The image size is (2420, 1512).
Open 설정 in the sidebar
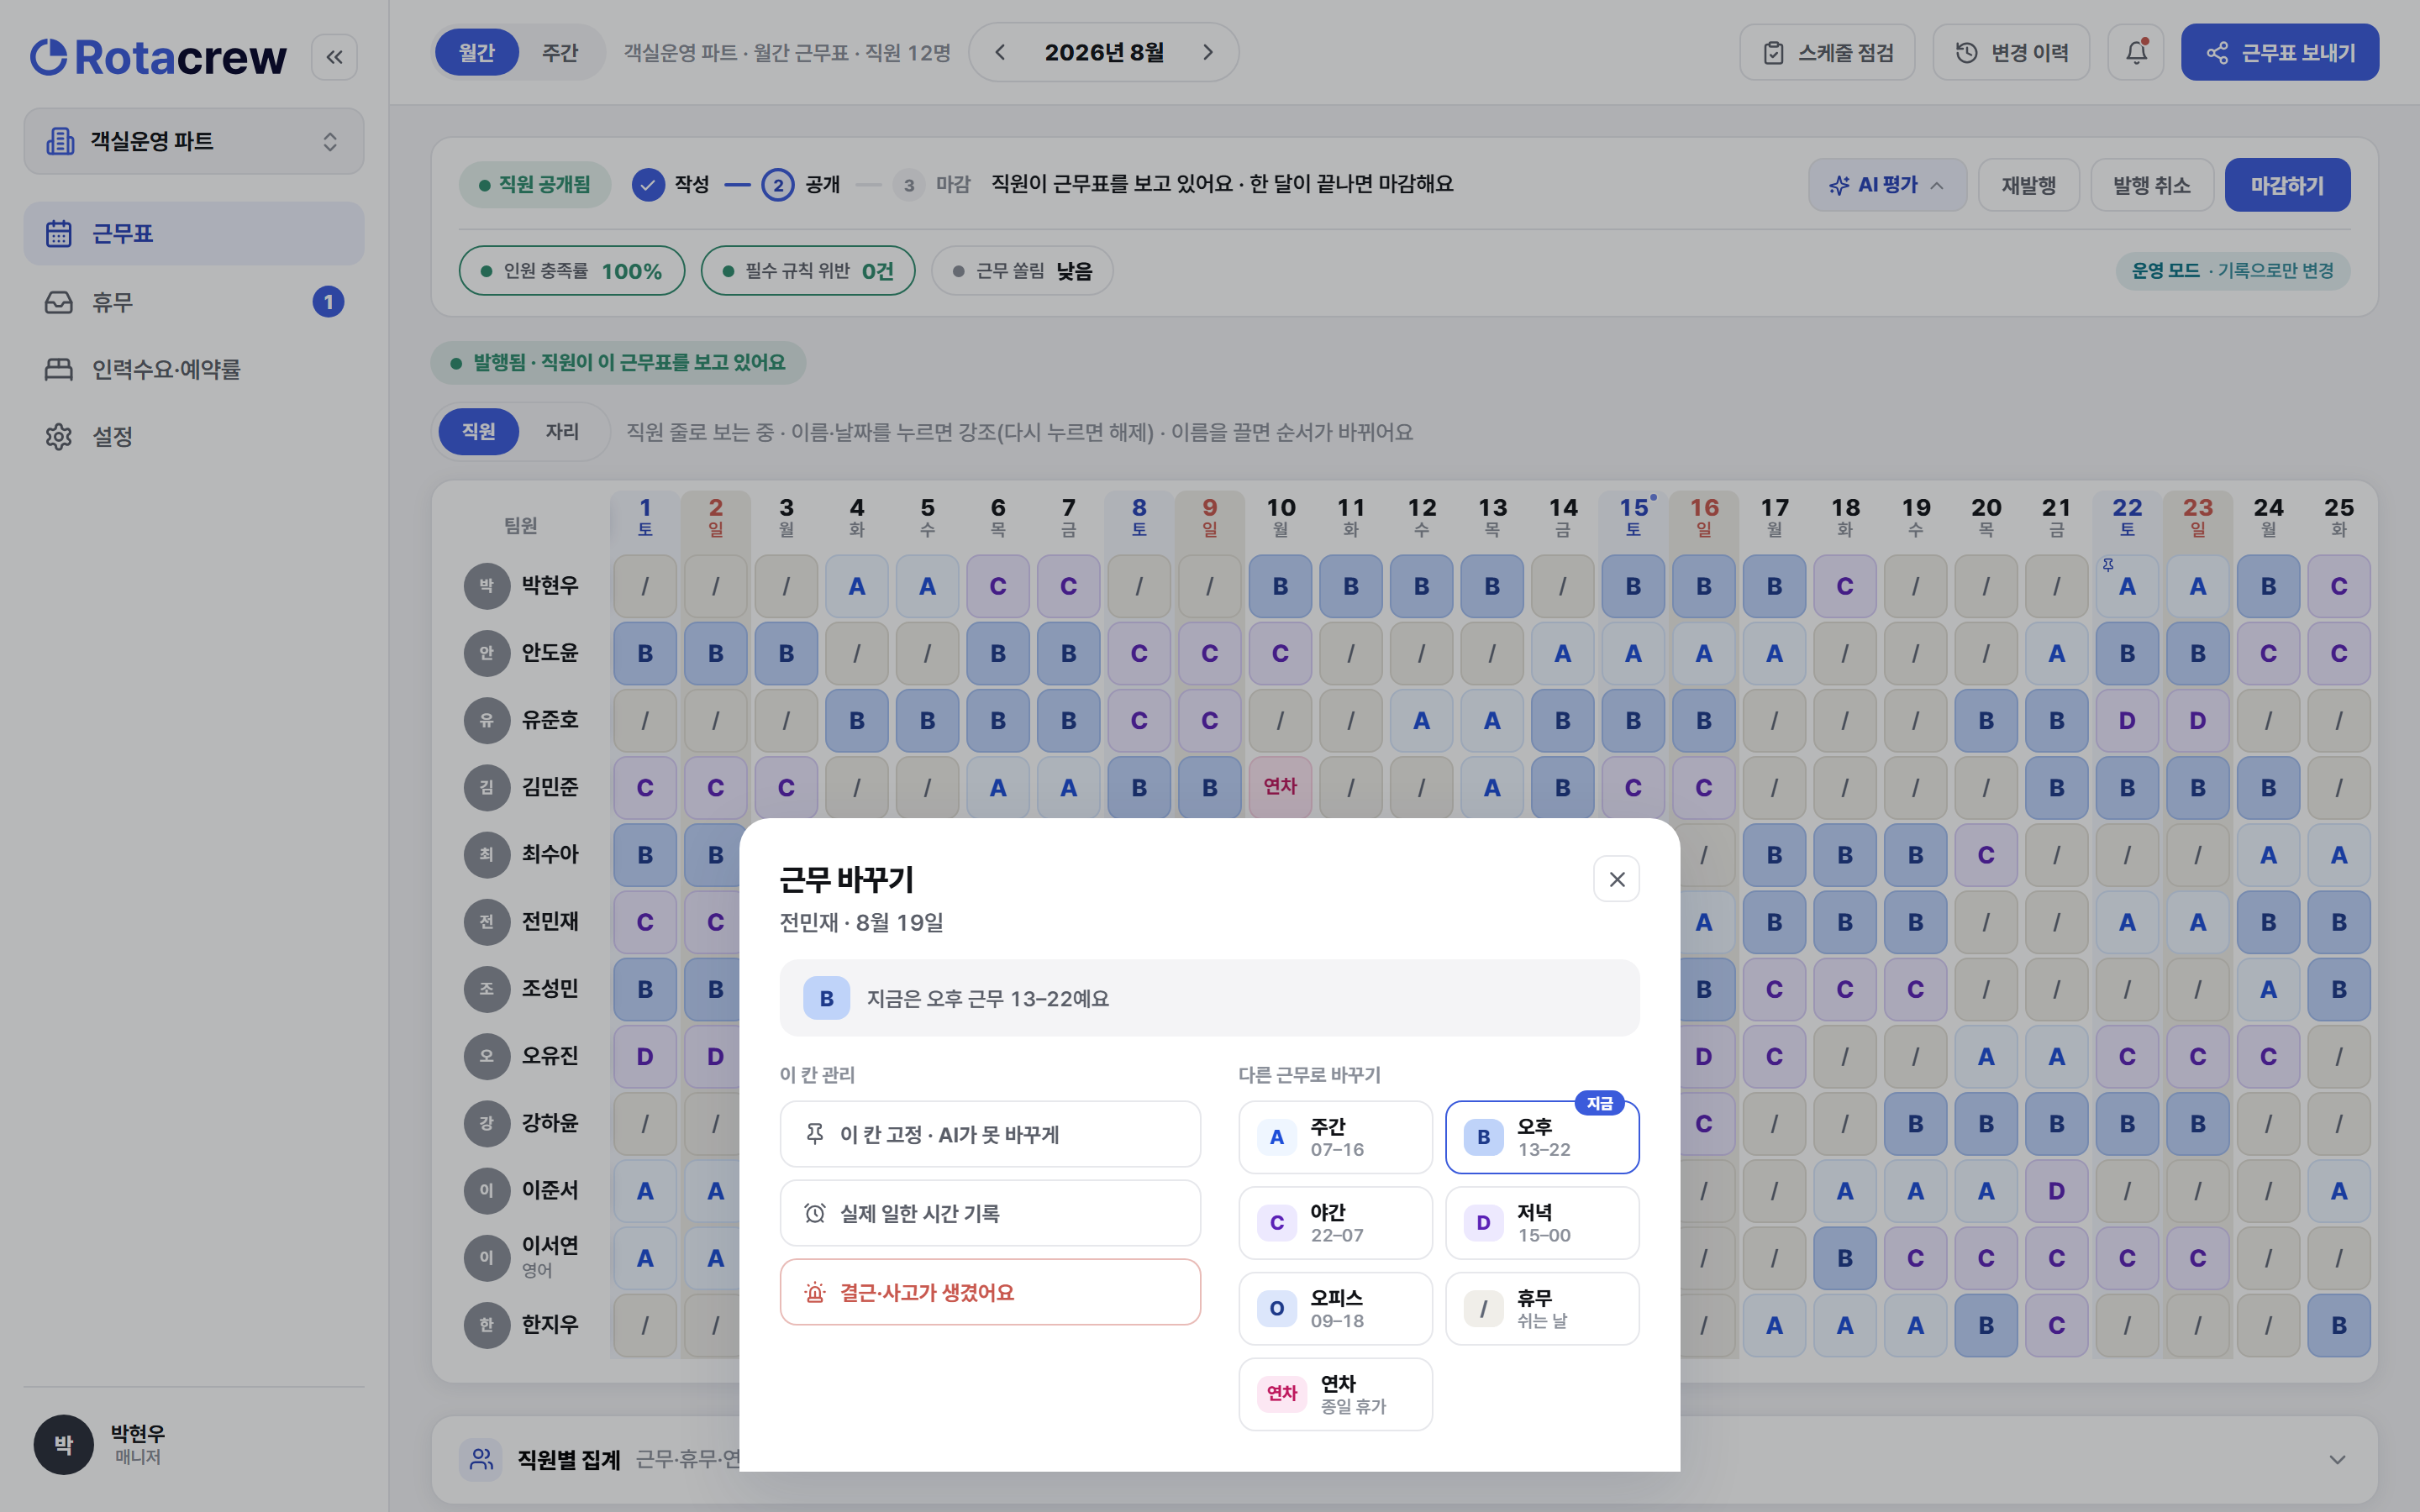point(194,436)
